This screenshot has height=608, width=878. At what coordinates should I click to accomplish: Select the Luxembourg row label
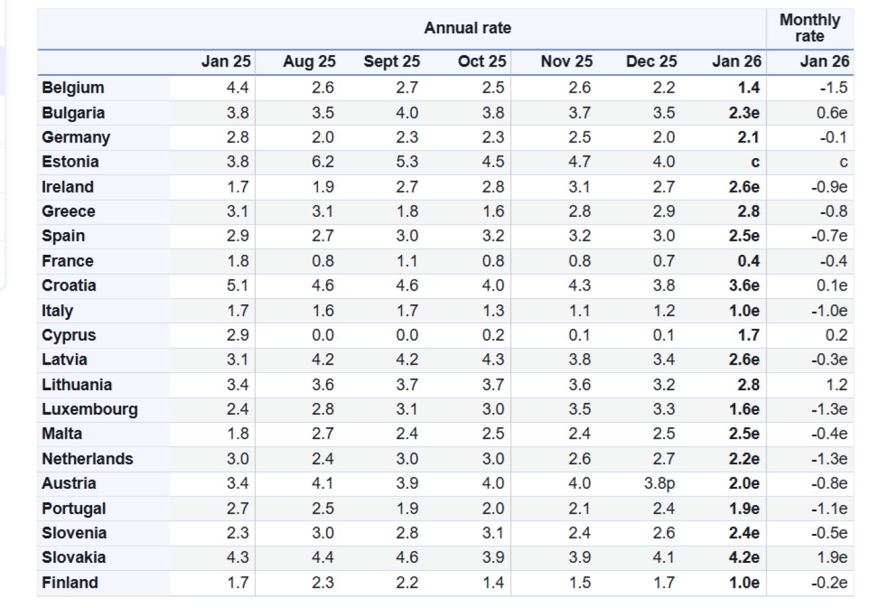tap(90, 410)
